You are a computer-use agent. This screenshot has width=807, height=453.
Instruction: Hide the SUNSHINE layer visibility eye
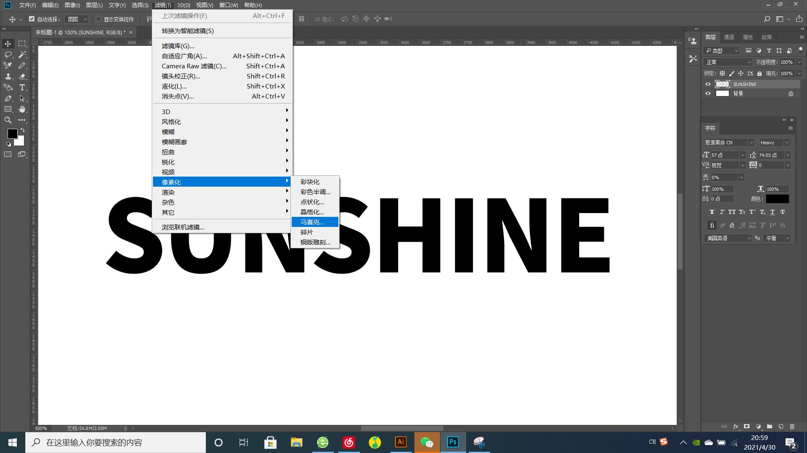[x=708, y=84]
